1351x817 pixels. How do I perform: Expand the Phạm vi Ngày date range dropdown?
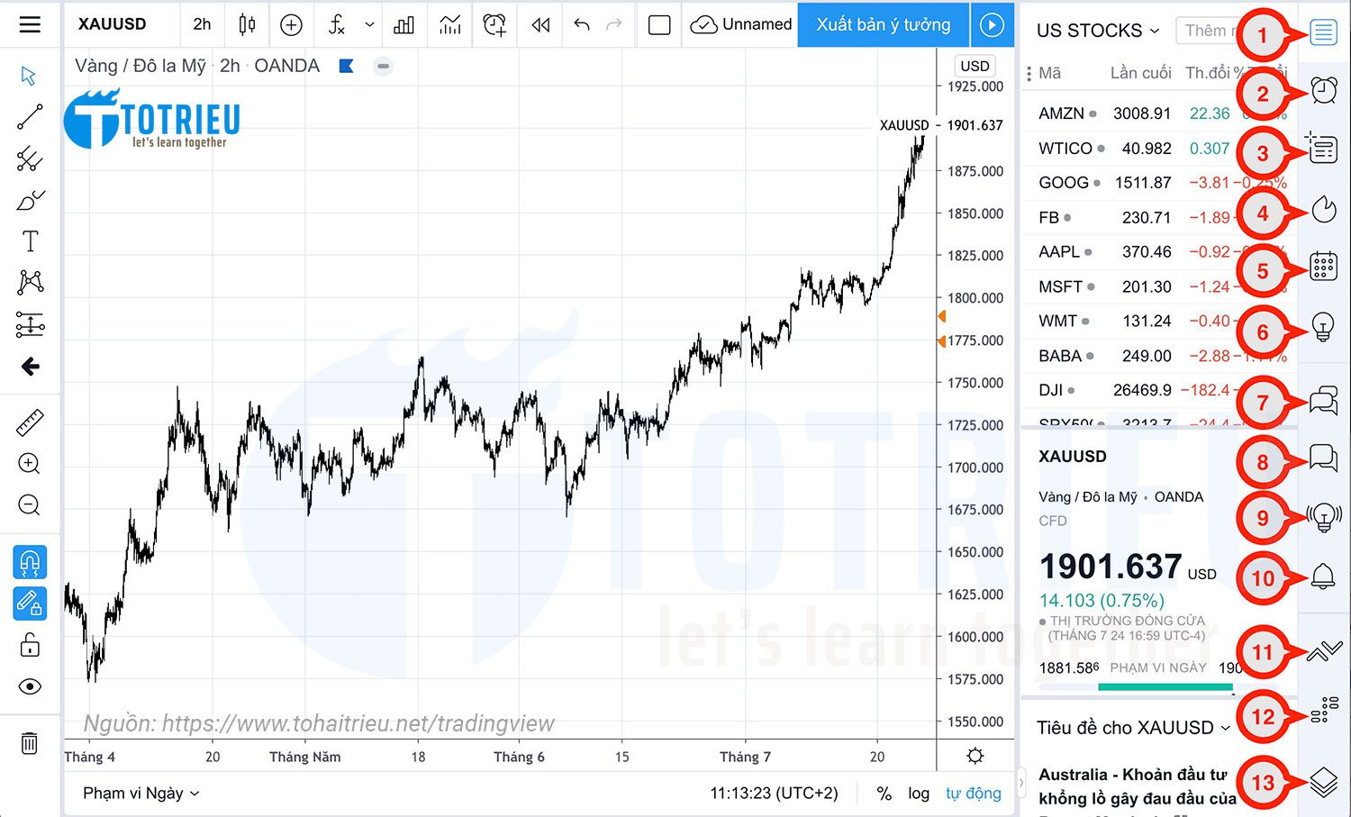pyautogui.click(x=141, y=794)
